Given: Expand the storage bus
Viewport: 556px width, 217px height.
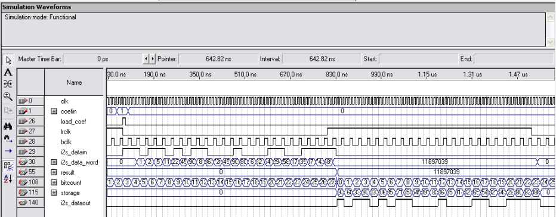Looking at the screenshot, I should click(x=54, y=193).
